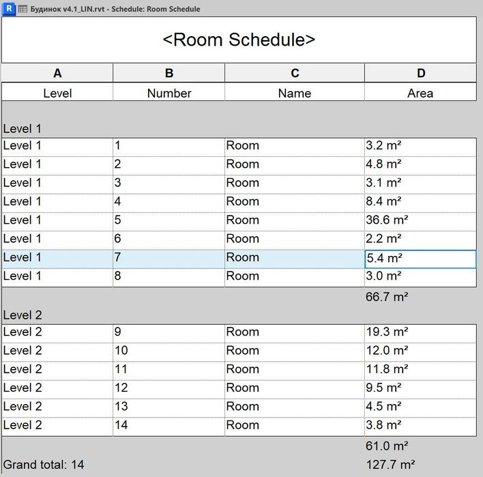Click the Level field heading
The width and height of the screenshot is (483, 477).
click(x=57, y=93)
